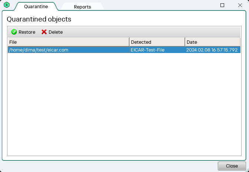Open the Reports tab
The height and width of the screenshot is (172, 249).
(82, 7)
